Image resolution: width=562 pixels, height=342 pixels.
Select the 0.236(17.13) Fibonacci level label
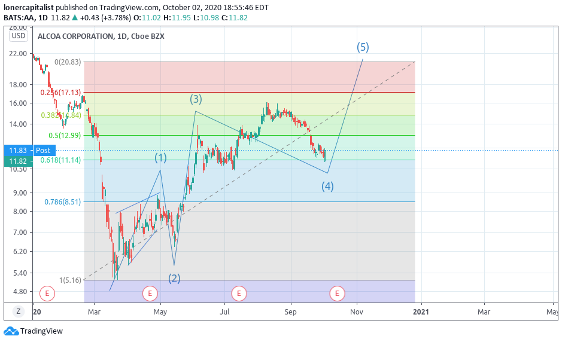[x=60, y=93]
